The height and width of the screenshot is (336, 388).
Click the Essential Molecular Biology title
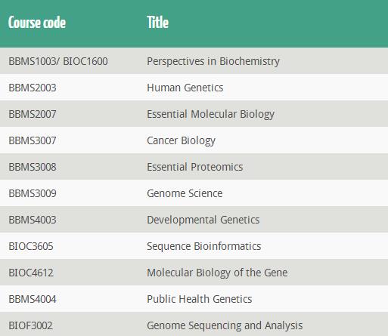210,114
